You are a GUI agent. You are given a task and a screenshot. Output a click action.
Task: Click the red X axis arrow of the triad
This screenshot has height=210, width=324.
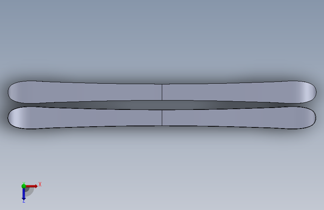tap(31, 186)
